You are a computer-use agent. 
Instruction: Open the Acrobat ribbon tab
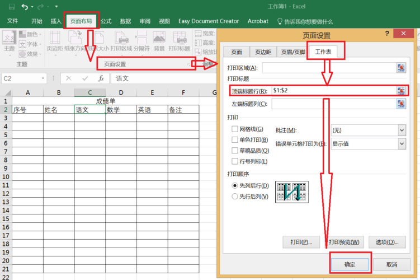(x=258, y=21)
